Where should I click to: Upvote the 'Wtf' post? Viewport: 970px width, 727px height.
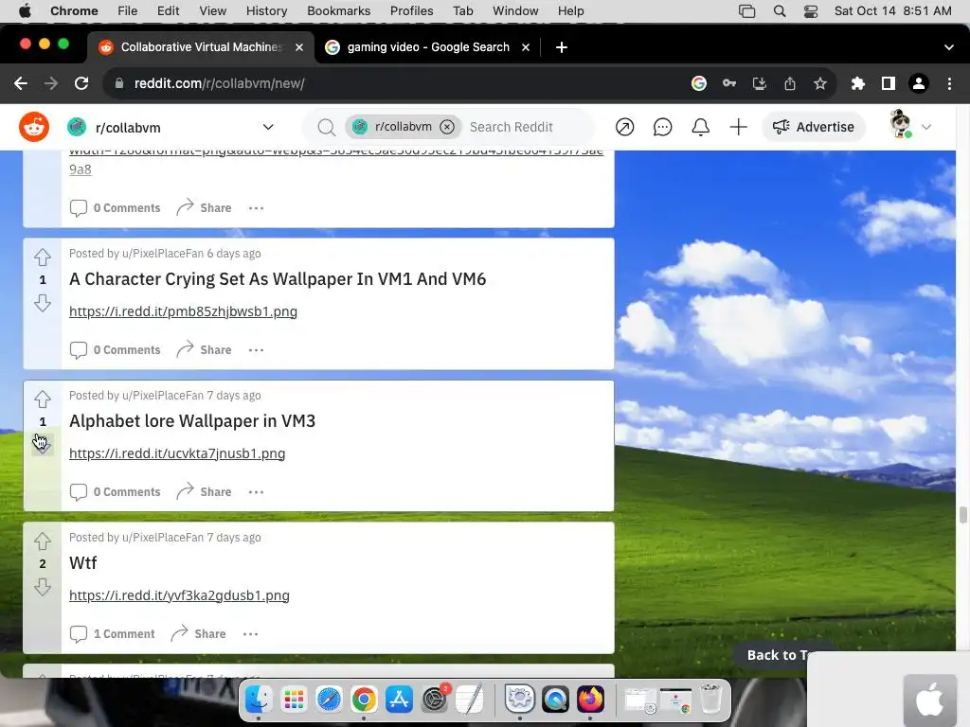click(x=42, y=541)
